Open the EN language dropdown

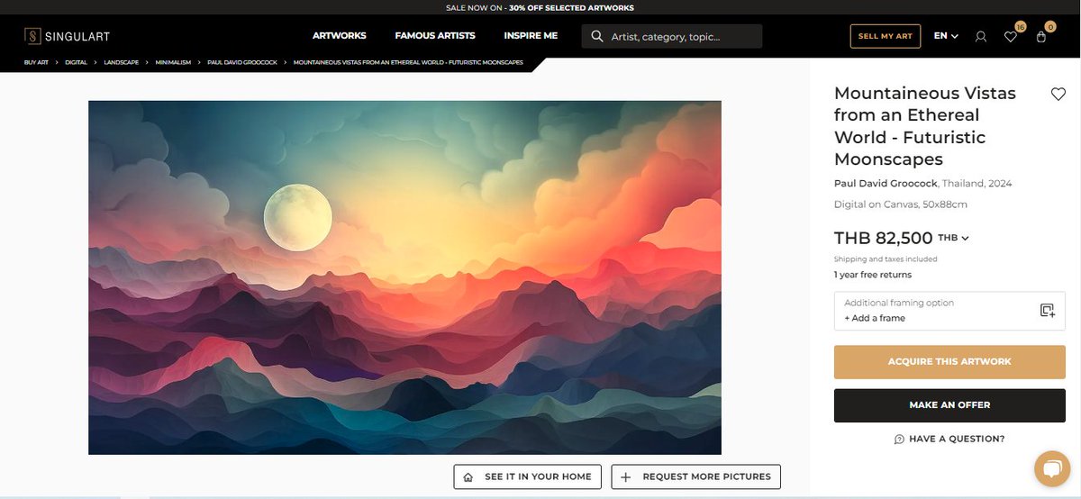click(946, 36)
